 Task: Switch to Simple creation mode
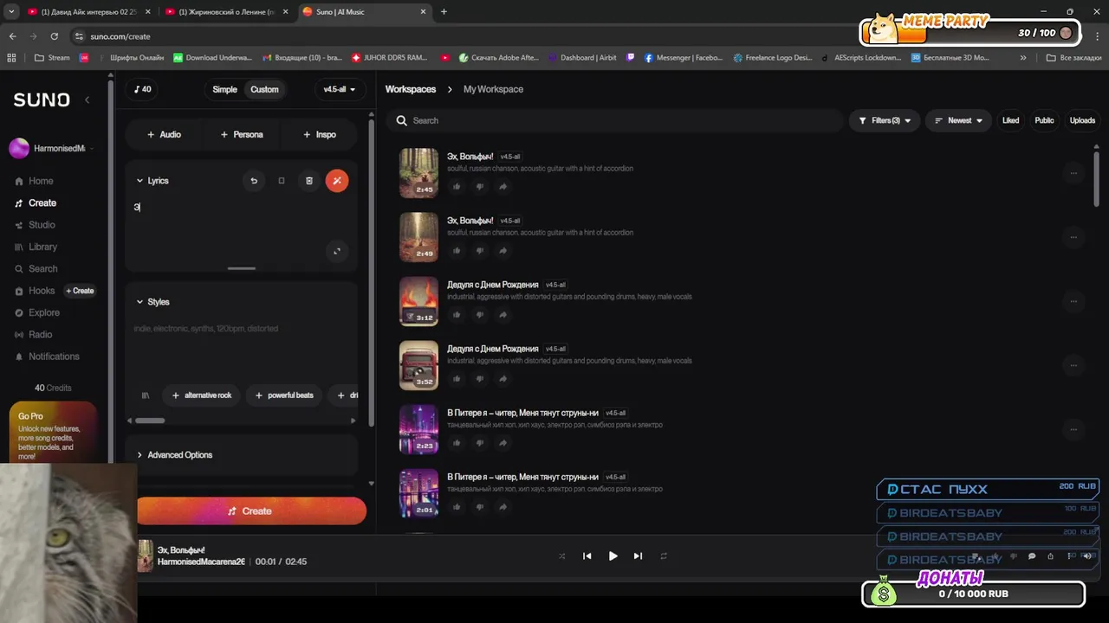(x=224, y=89)
